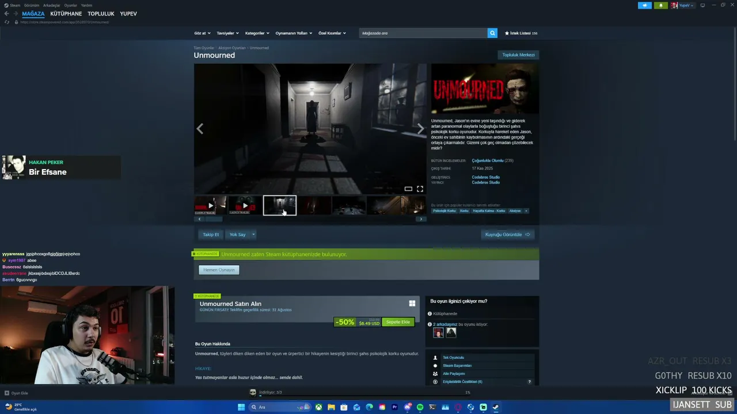Click Kuyruğu Görüntüle queue button
This screenshot has height=414, width=737.
click(x=508, y=235)
